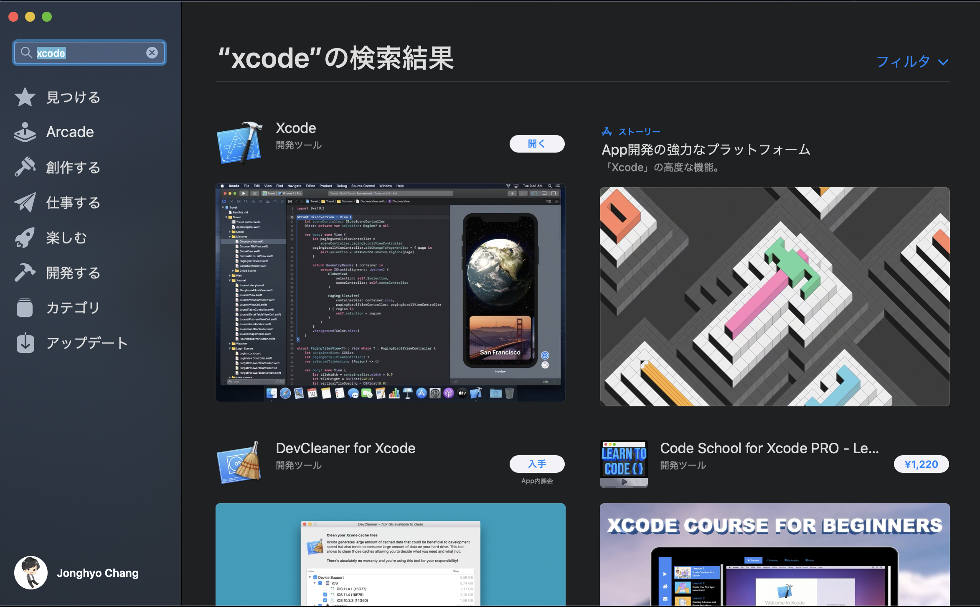The image size is (980, 607).
Task: Open App開発の強力なプラットフォーム story
Action: tap(706, 150)
